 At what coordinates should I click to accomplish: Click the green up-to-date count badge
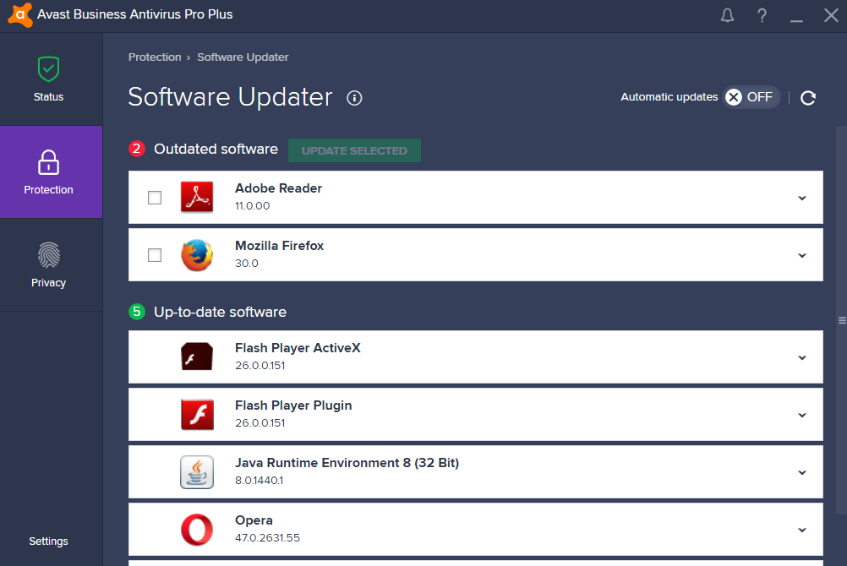(x=137, y=312)
